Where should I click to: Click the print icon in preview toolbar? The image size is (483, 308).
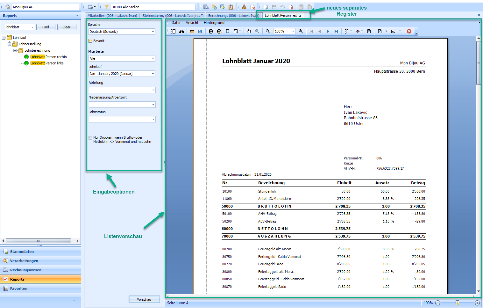[x=211, y=31]
